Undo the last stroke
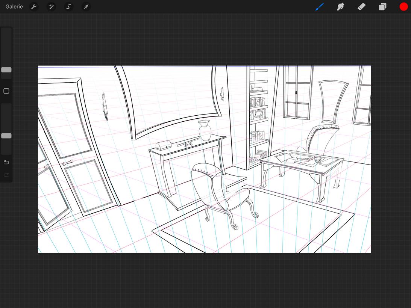Screen dimensions: 411x308 click(6, 162)
